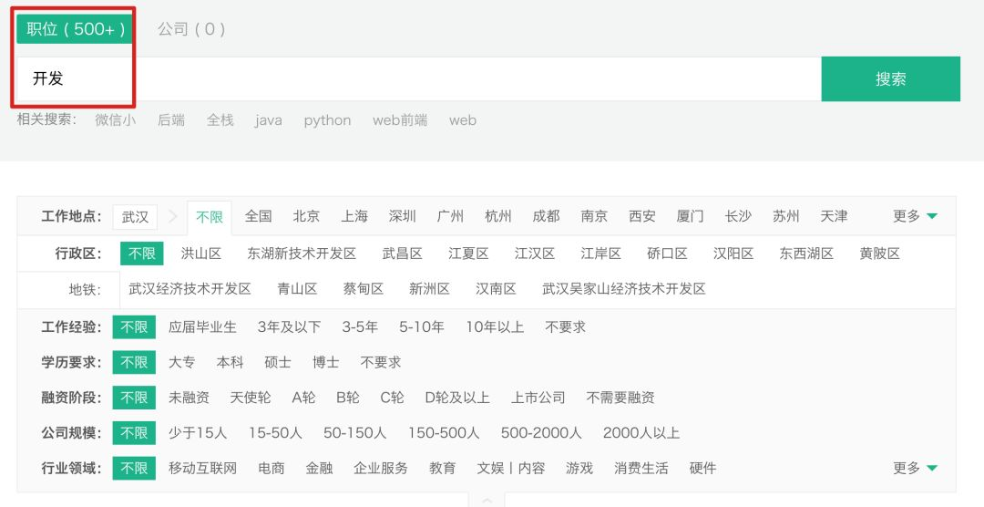The height and width of the screenshot is (507, 984).
Task: Open the related search labeled just web
Action: [463, 120]
